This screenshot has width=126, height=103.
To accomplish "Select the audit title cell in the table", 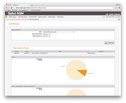I will pyautogui.click(x=60, y=53).
